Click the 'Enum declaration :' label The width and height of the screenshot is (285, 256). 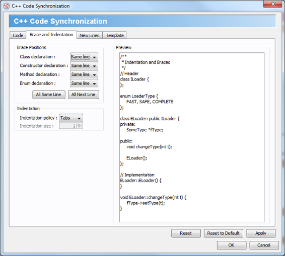pyautogui.click(x=38, y=83)
